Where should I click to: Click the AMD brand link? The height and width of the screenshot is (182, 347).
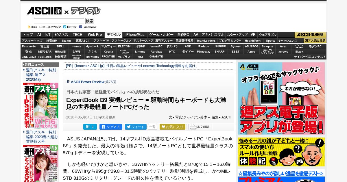pos(188,46)
